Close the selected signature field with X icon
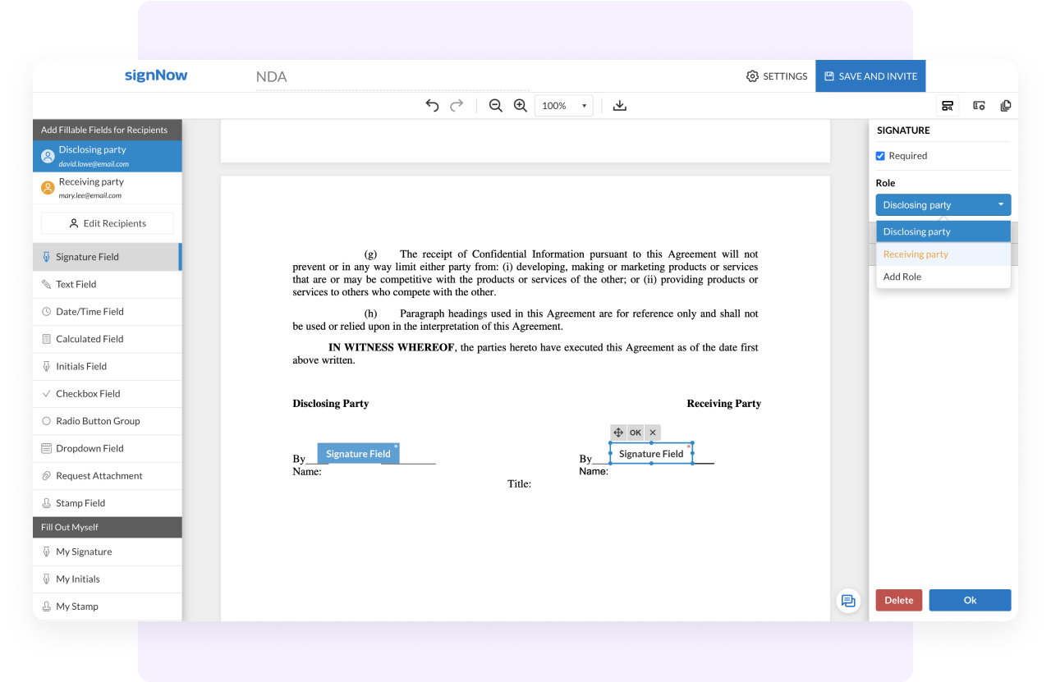The width and height of the screenshot is (1051, 682). (x=653, y=433)
